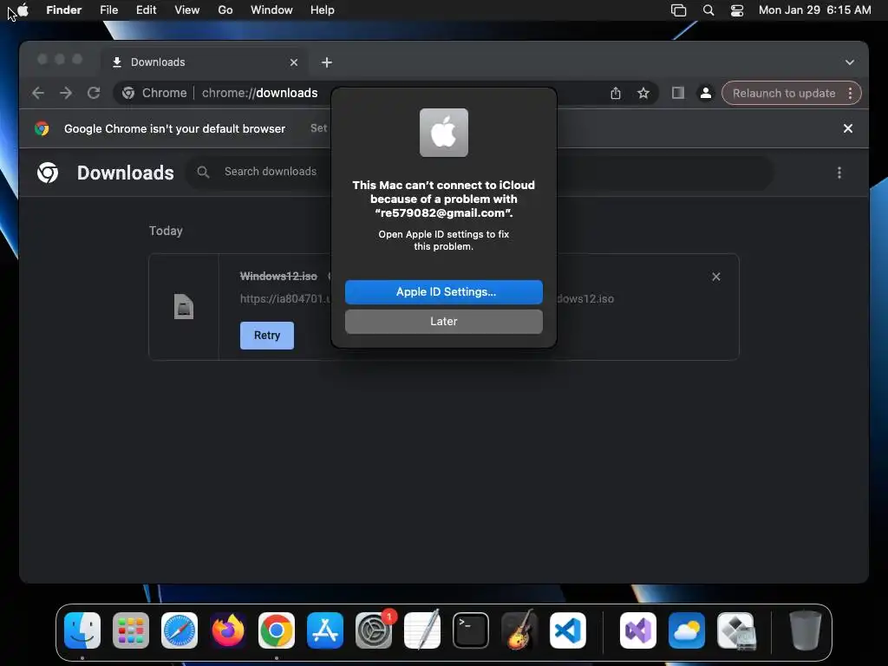Open the Weather app from the Dock
The width and height of the screenshot is (888, 666).
(x=687, y=630)
